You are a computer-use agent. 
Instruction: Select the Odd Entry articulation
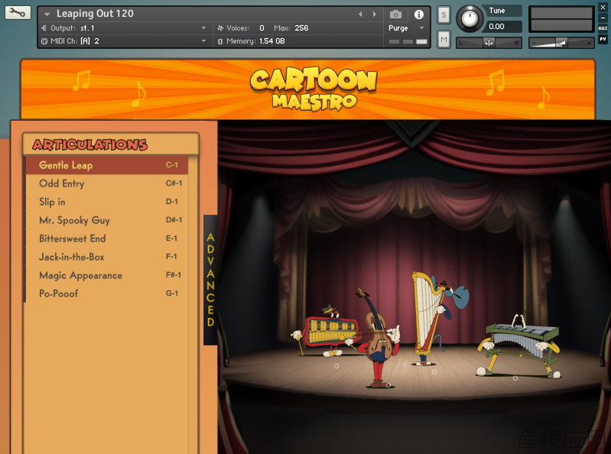[107, 183]
